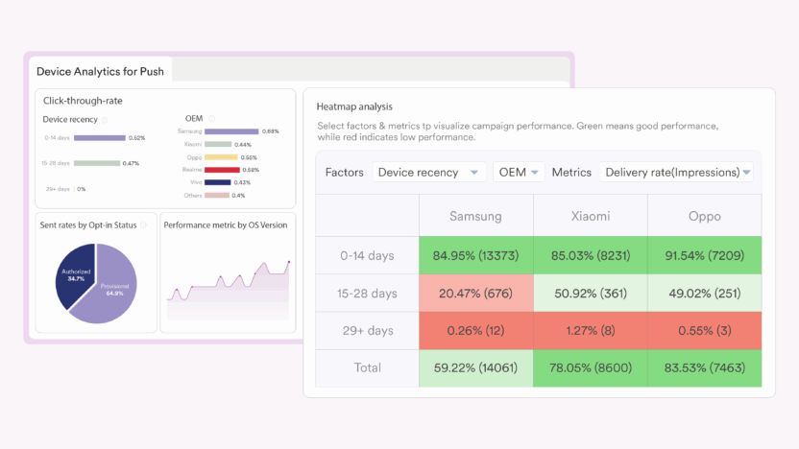This screenshot has height=449, width=799.
Task: Click the Samsung column header
Action: (x=475, y=216)
